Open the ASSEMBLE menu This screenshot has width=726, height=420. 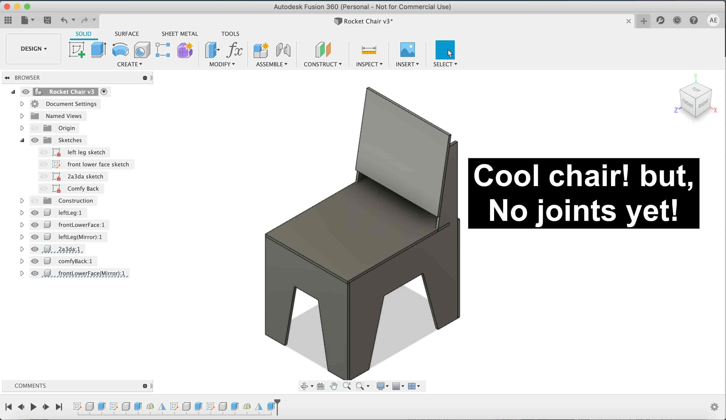coord(272,64)
